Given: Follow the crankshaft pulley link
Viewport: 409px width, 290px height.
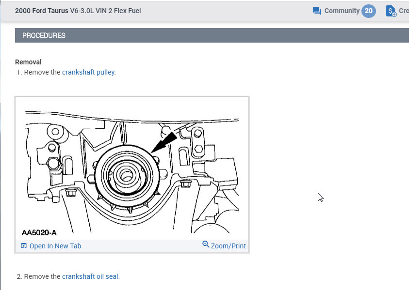Looking at the screenshot, I should (89, 72).
